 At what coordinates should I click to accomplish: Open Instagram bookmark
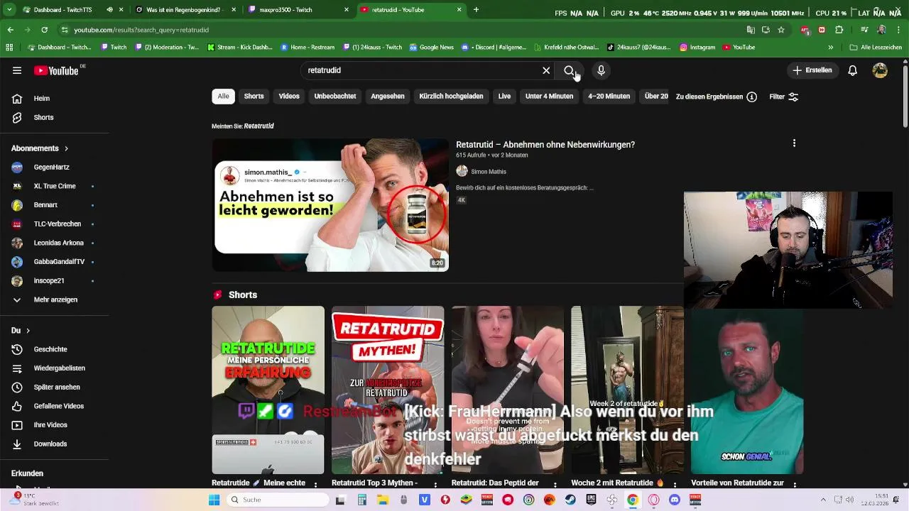697,48
